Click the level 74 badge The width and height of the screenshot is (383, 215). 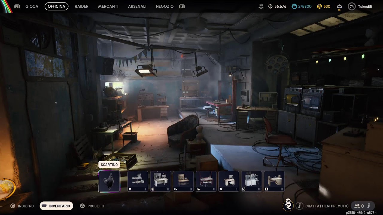pyautogui.click(x=352, y=6)
